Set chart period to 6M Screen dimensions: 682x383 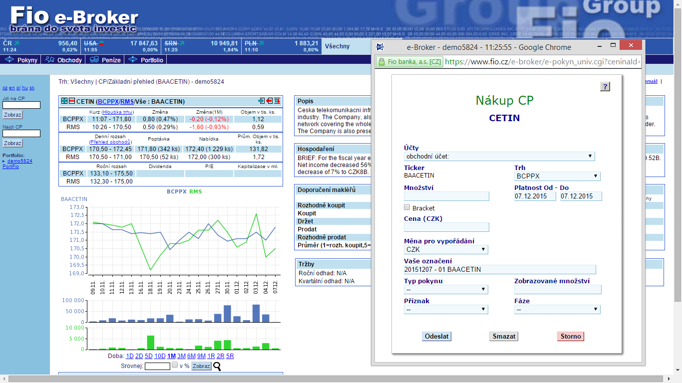point(191,356)
